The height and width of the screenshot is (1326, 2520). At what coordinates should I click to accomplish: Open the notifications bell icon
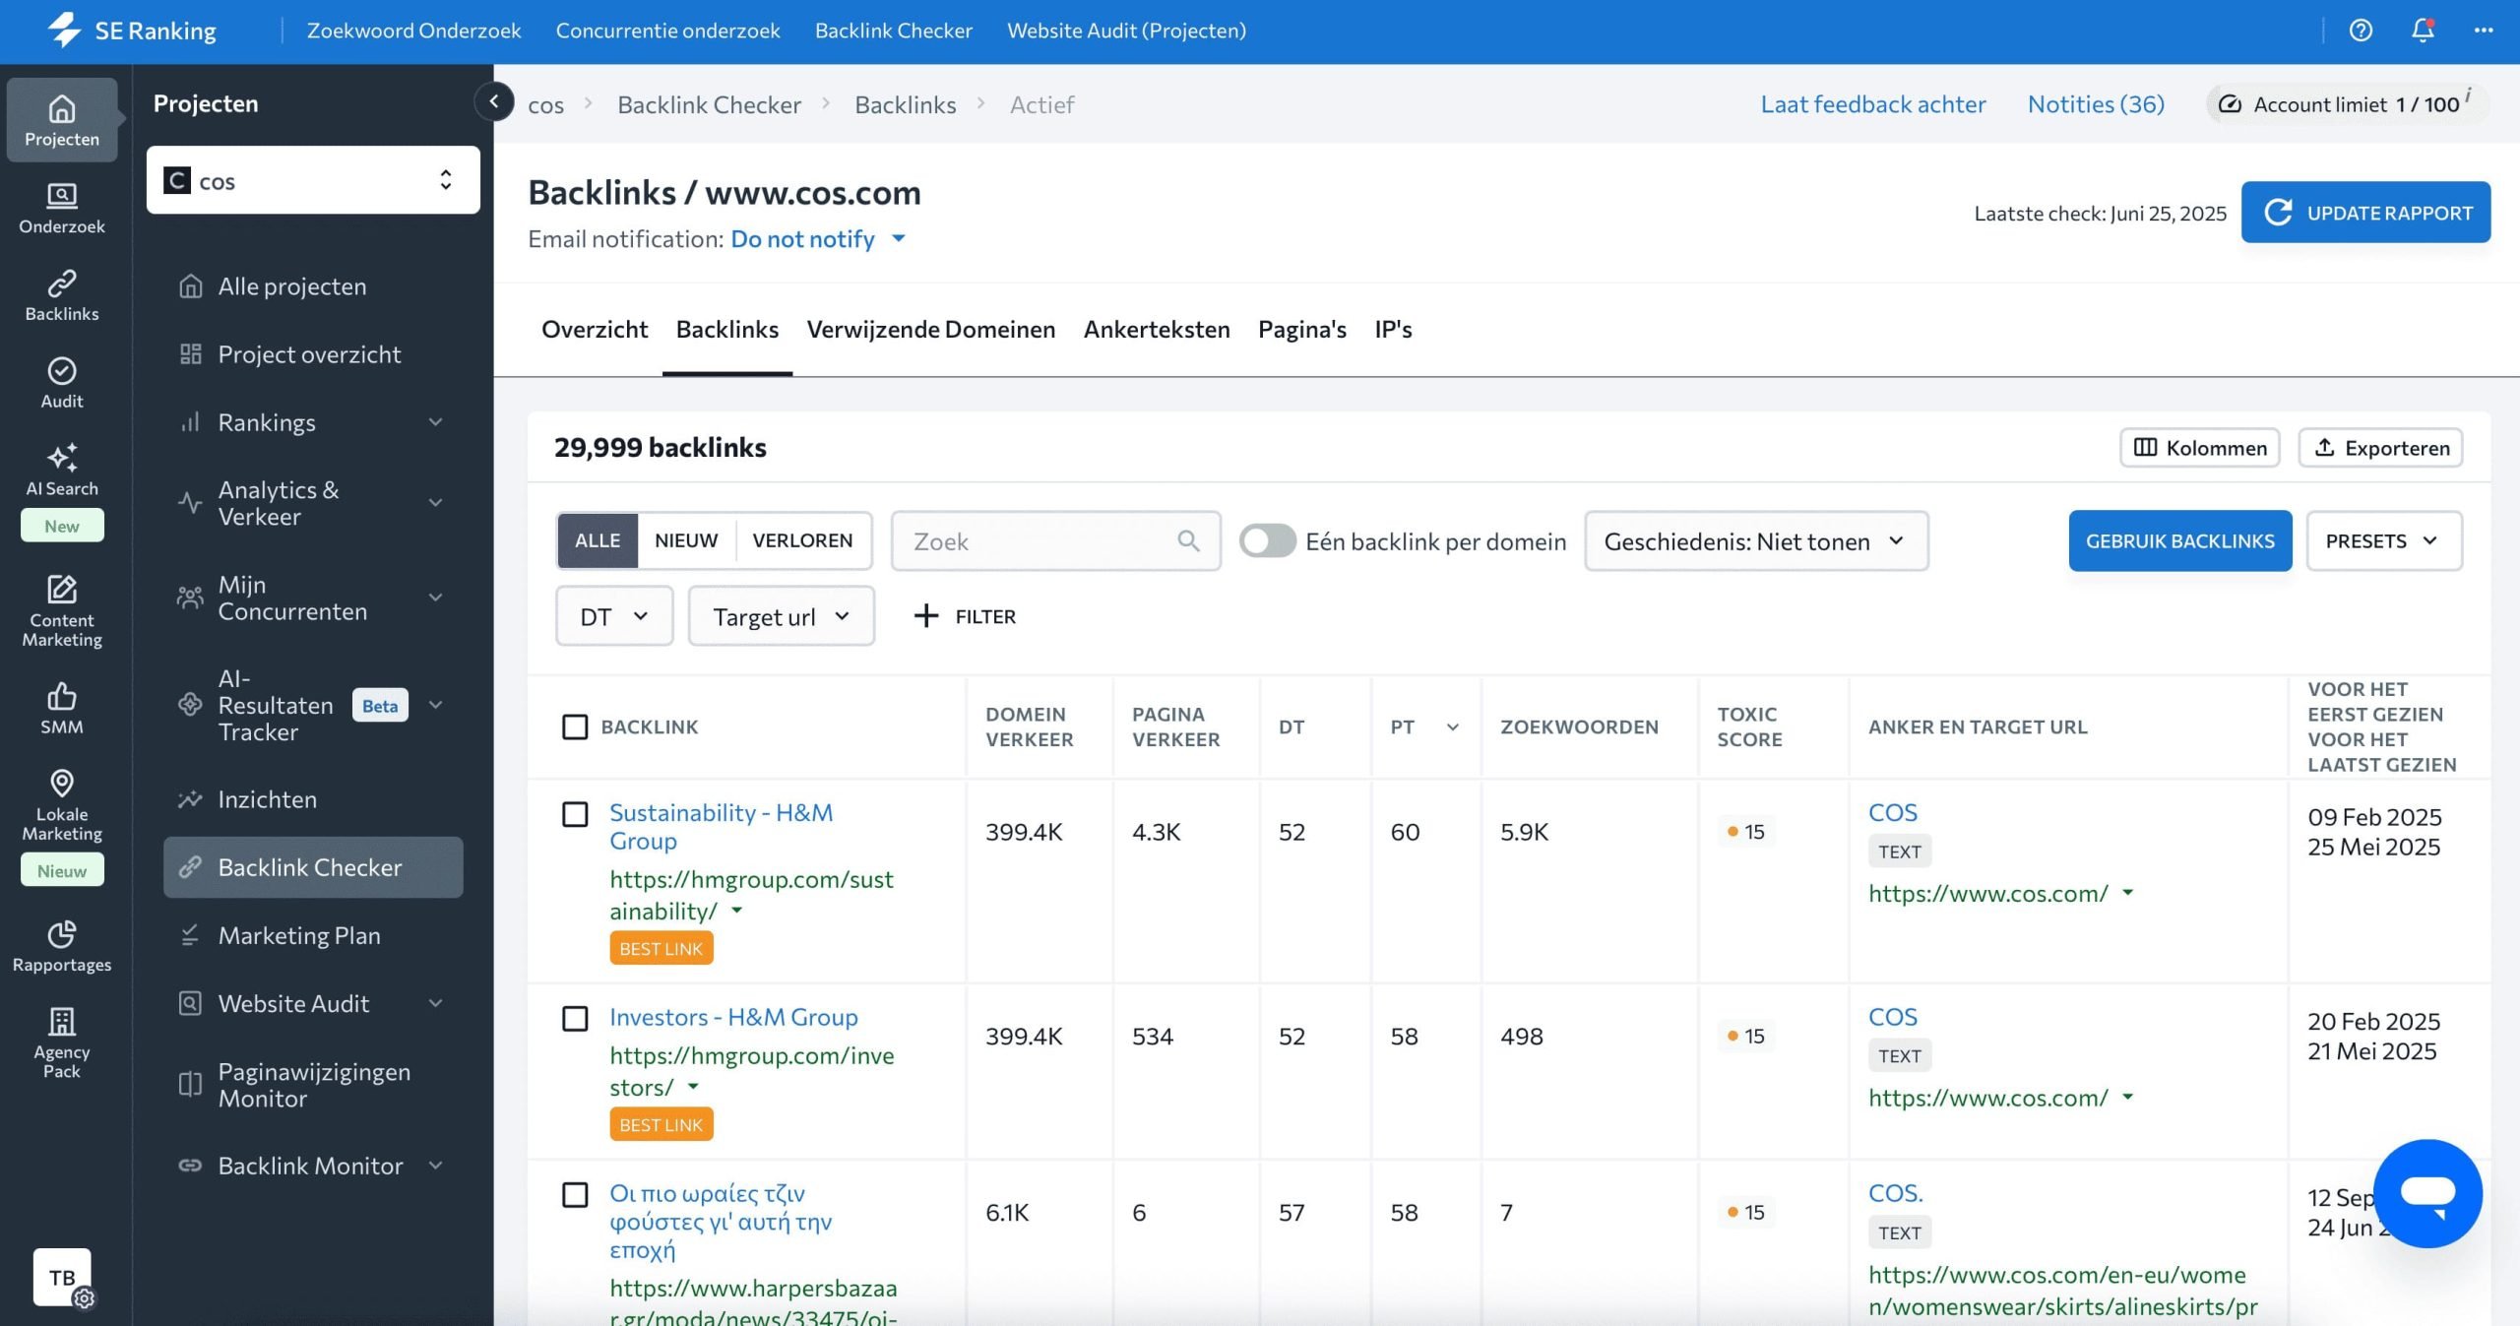click(2423, 31)
